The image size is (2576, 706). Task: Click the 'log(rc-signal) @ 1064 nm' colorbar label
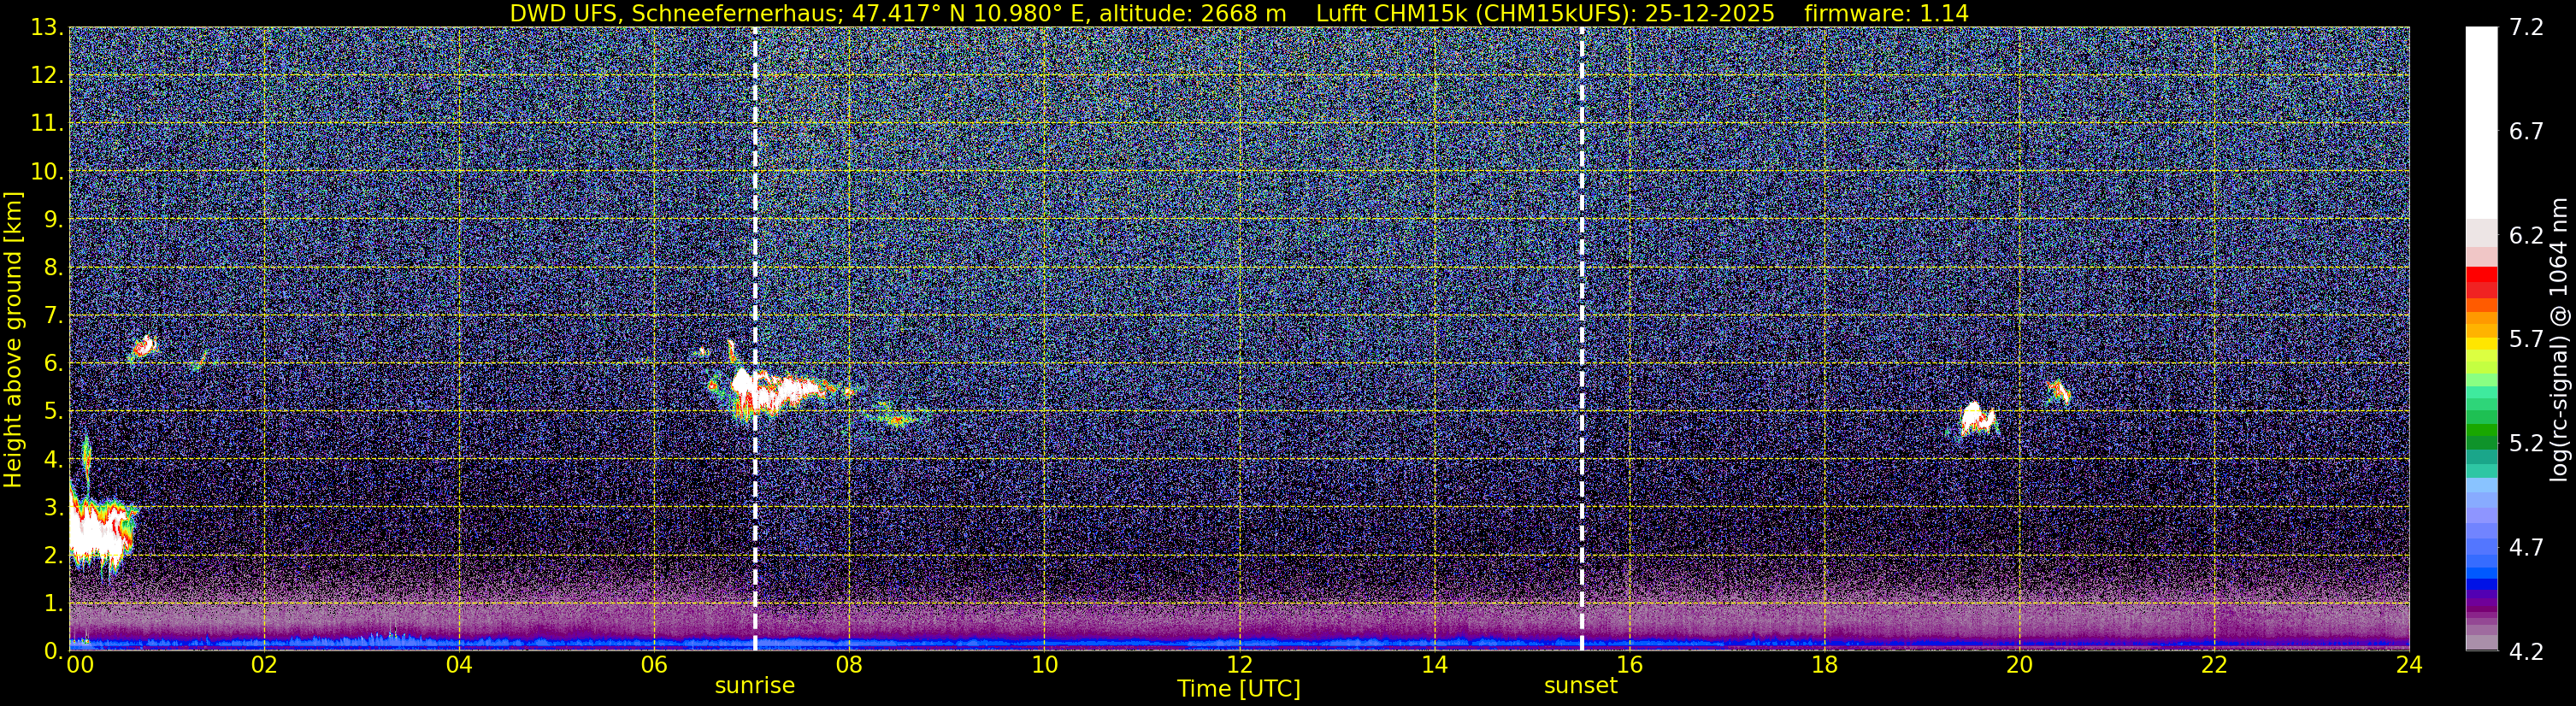pyautogui.click(x=2559, y=339)
